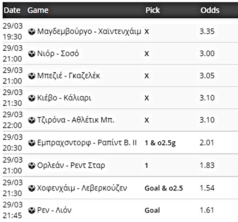
Task: Click soccer ball icon next to Νιόρ - Σοσό
Action: 32,54
